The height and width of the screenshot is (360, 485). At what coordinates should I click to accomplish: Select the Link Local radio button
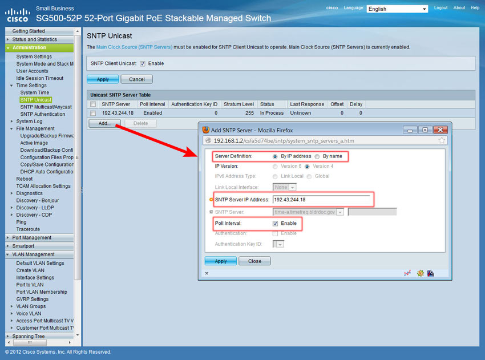pos(274,177)
